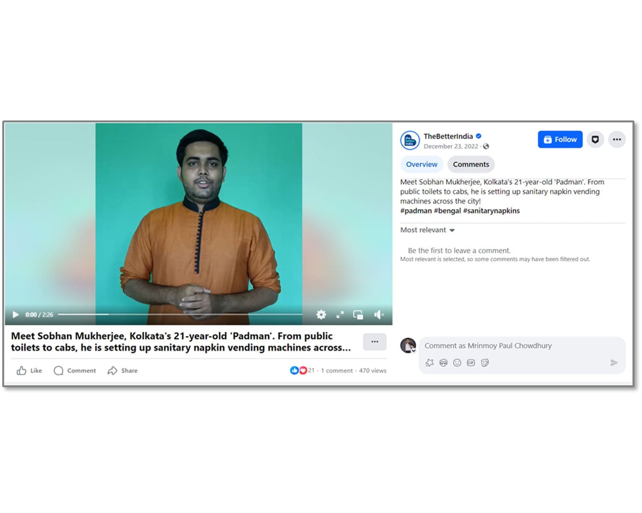Play the video
The width and height of the screenshot is (642, 513).
16,315
